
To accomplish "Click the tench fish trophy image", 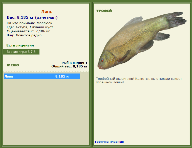I will click(x=142, y=41).
